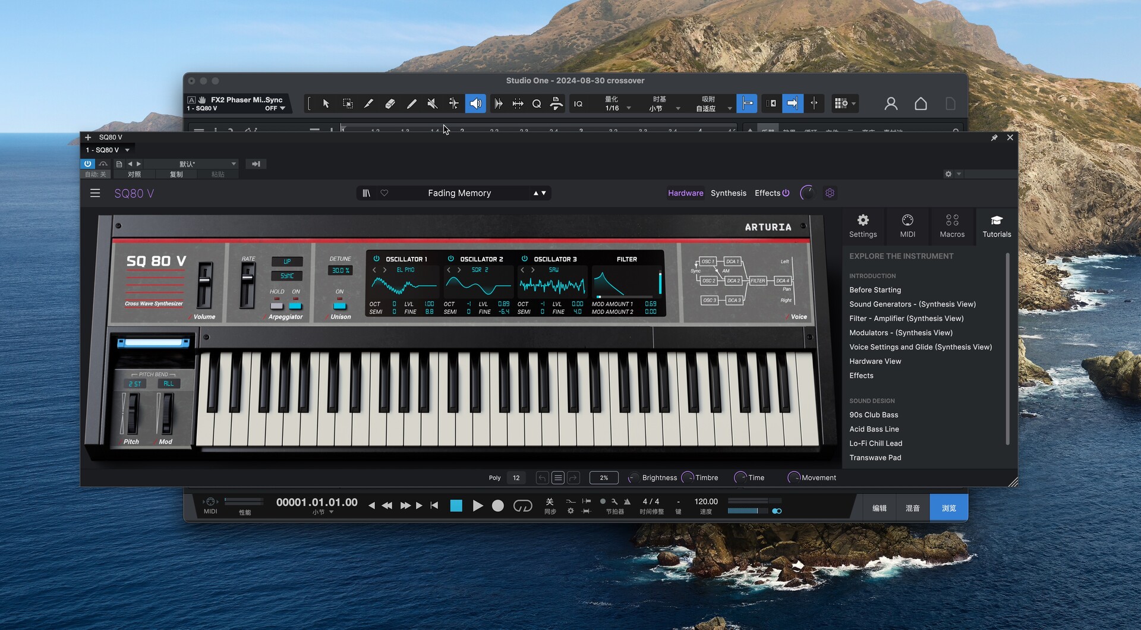Select the Arrow tool in Studio One toolbar
The width and height of the screenshot is (1141, 630).
(x=326, y=103)
